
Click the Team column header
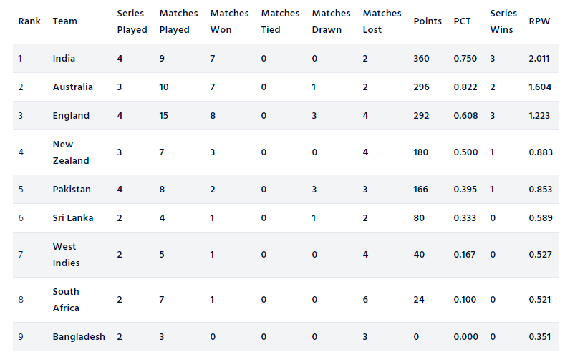pos(65,21)
